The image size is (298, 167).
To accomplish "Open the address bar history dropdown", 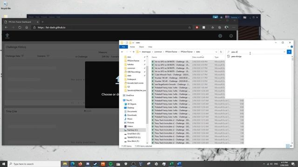I will pyautogui.click(x=216, y=51).
